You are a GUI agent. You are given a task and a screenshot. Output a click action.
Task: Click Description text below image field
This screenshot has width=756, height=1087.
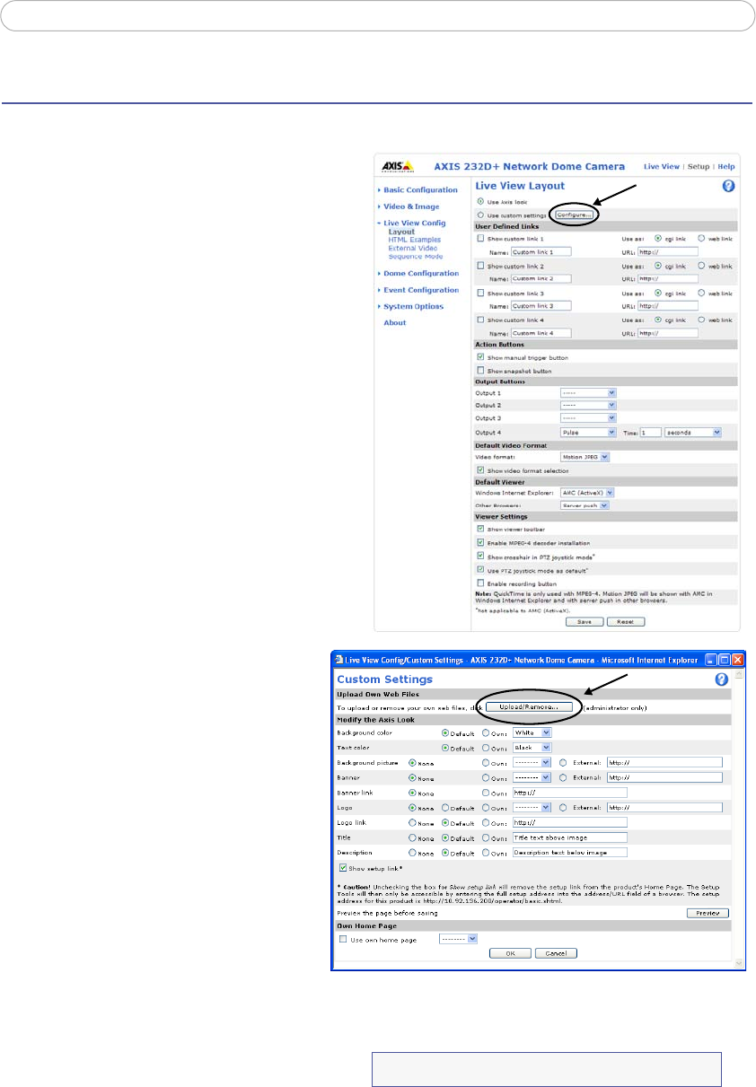click(x=569, y=852)
